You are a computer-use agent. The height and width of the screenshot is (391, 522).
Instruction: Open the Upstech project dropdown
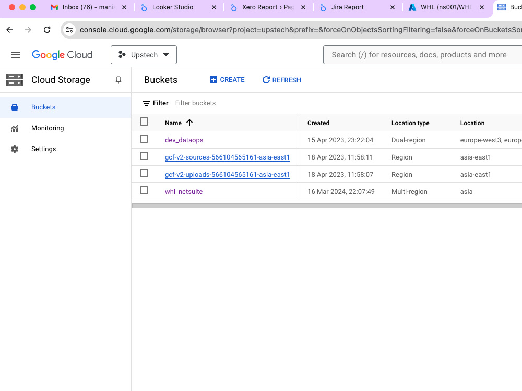coord(144,55)
